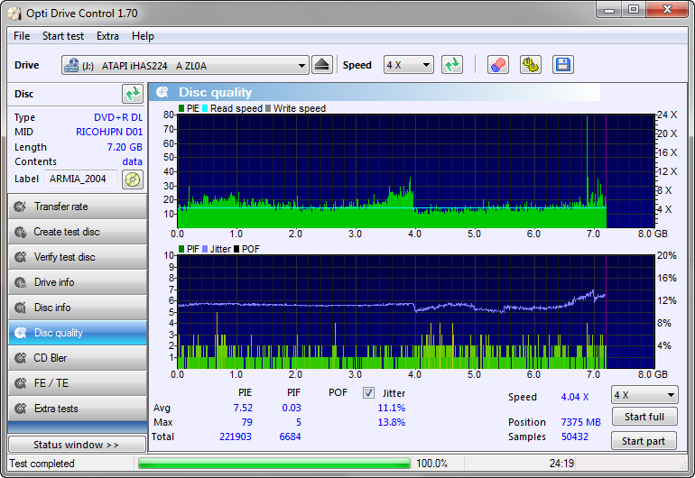Eject the disc with the eject icon
The width and height of the screenshot is (695, 478).
coord(322,65)
